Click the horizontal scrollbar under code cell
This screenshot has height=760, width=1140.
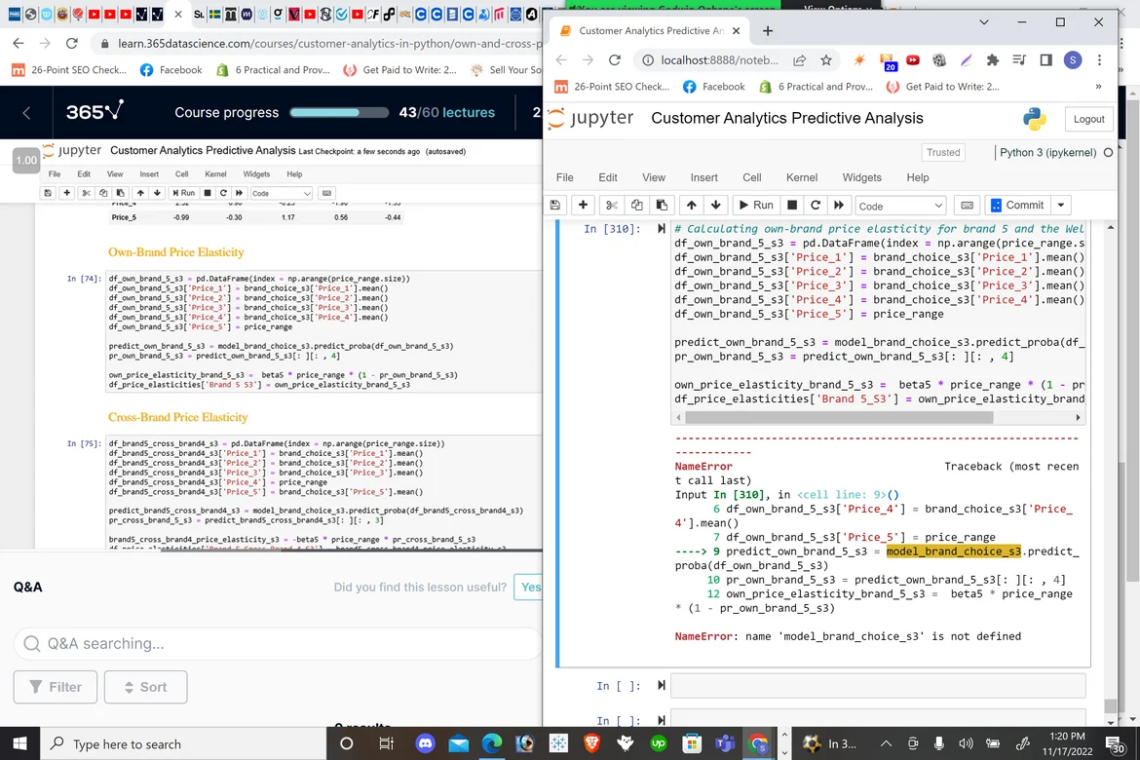(838, 417)
